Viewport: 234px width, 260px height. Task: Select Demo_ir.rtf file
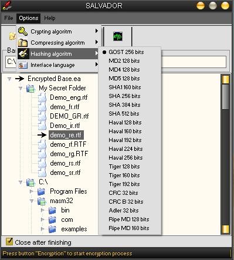point(65,126)
